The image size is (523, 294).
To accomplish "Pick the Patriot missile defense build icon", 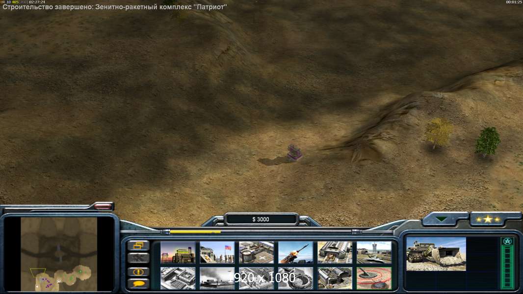I will point(295,252).
